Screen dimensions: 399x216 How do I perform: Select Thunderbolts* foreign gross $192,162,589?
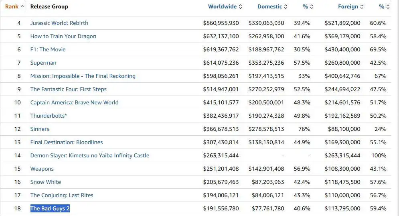342,116
